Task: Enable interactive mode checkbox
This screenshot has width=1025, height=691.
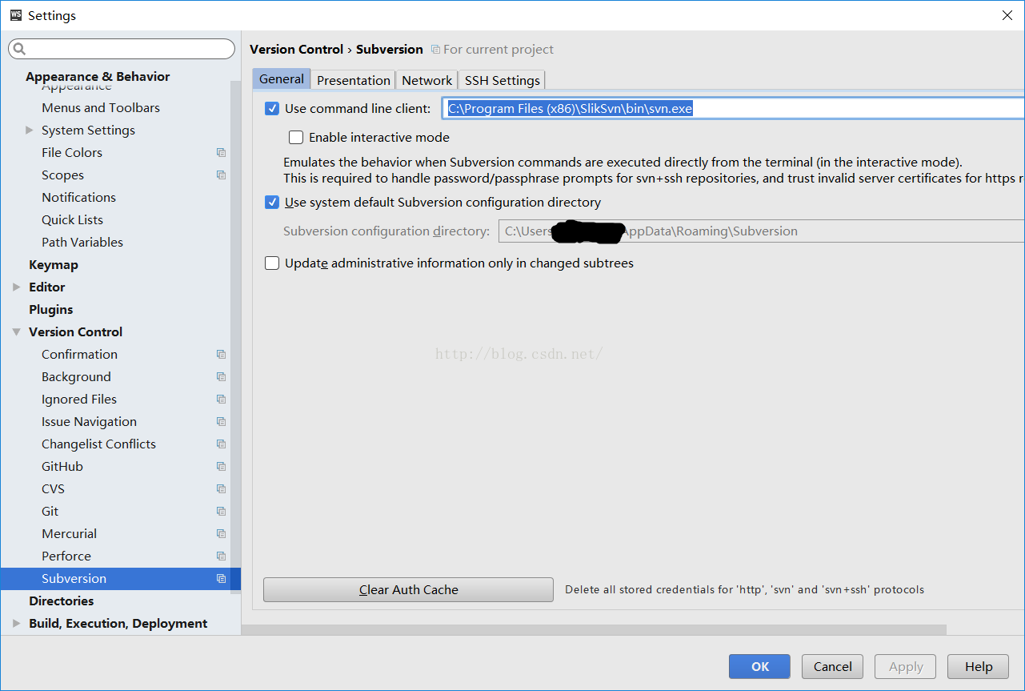Action: coord(296,138)
